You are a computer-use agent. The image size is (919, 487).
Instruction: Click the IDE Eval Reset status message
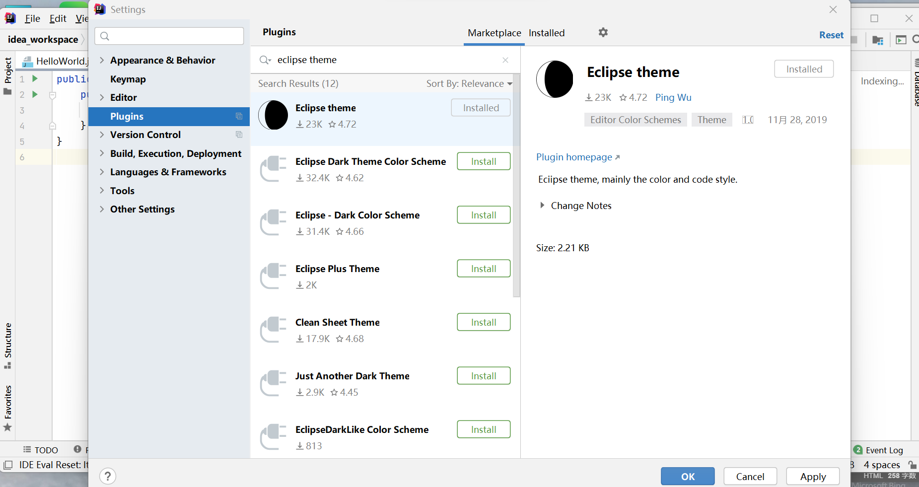click(x=54, y=465)
